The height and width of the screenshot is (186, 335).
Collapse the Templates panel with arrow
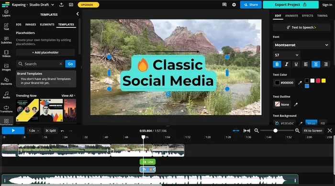(x=78, y=14)
